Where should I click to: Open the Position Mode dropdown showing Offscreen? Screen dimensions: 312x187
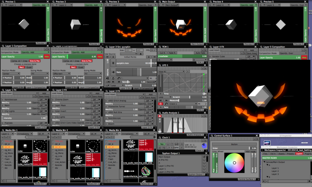(61, 74)
